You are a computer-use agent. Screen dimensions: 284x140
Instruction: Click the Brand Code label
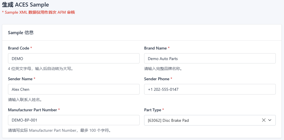[x=19, y=48]
